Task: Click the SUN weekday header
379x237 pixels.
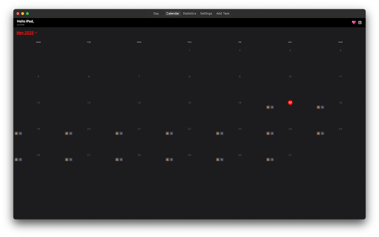Action: (x=341, y=42)
